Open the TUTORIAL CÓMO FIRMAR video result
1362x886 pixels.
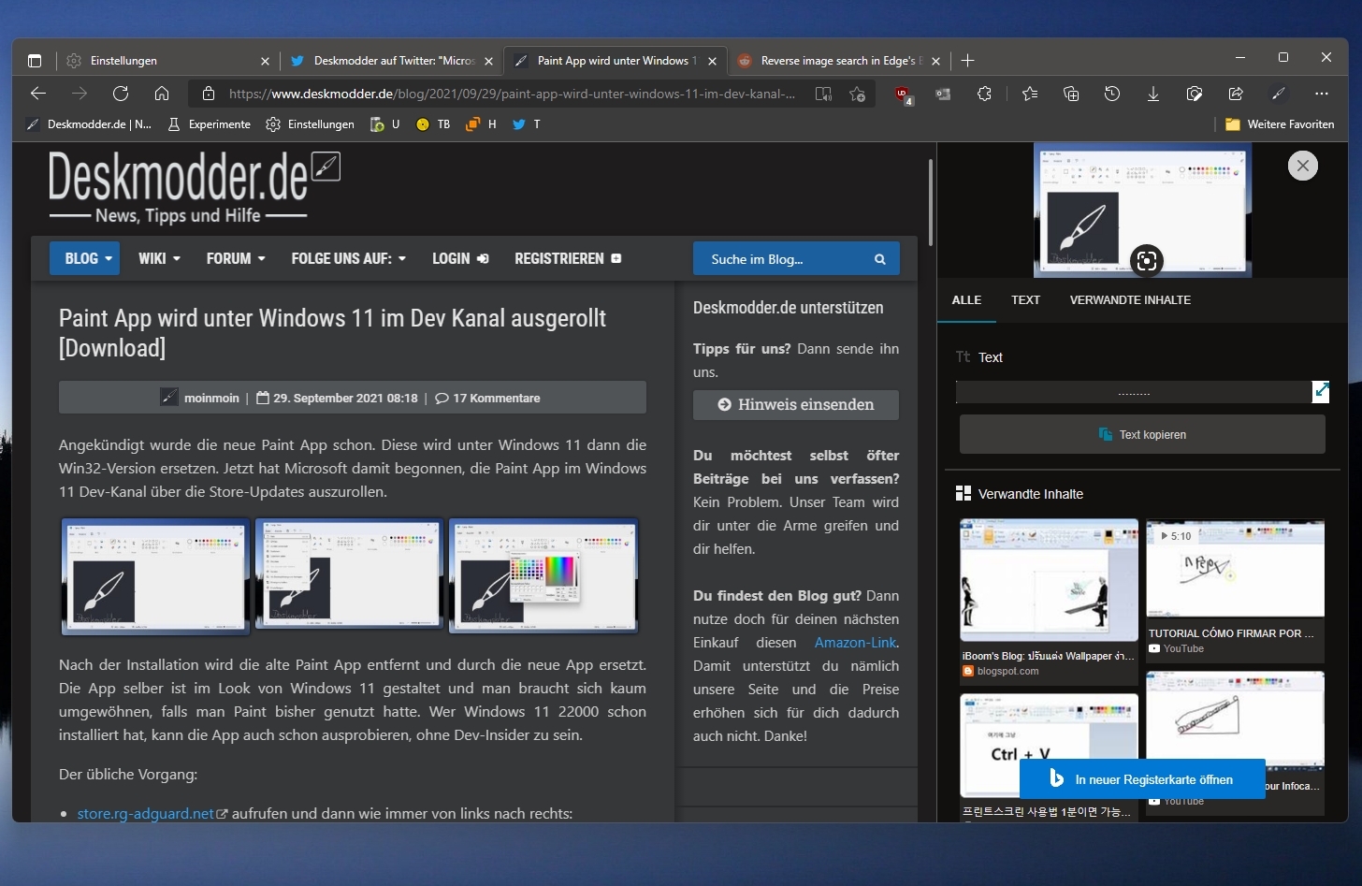tap(1235, 589)
